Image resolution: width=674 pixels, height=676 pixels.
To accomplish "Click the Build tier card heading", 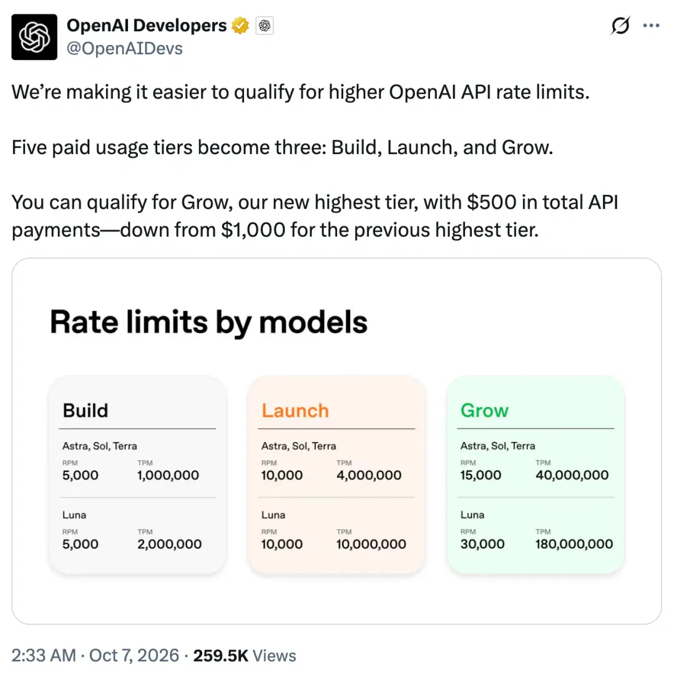I will (x=85, y=411).
